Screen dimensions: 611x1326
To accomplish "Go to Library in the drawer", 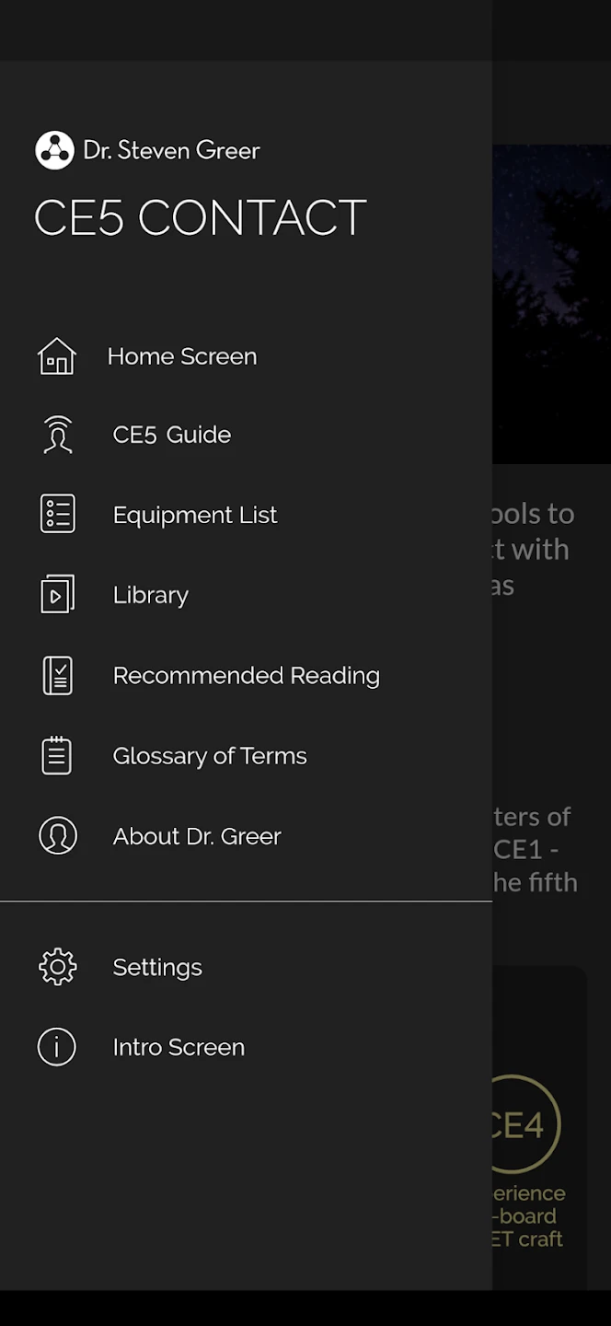I will point(151,595).
